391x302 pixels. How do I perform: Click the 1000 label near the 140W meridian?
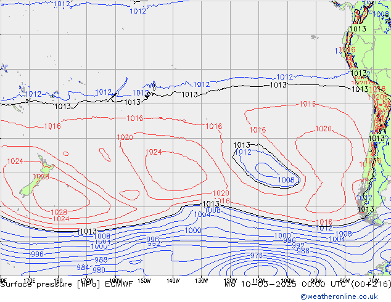(192, 231)
